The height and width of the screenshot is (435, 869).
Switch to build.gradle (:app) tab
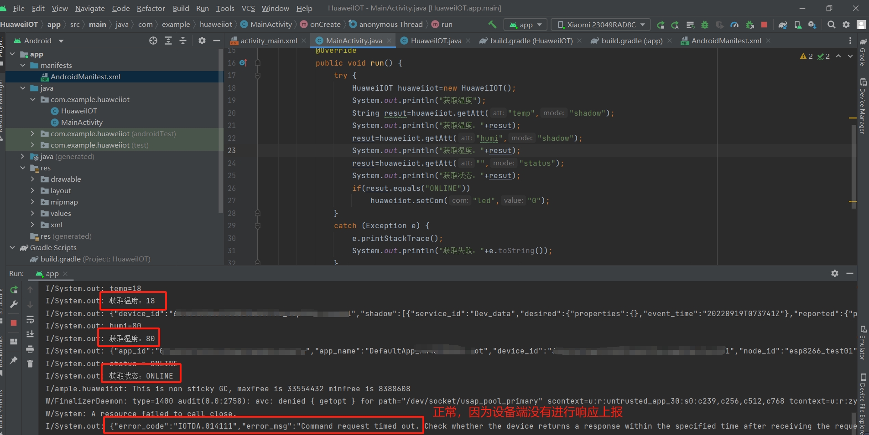click(631, 41)
